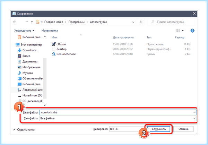Screen dimensions: 208x145
Task: Collapse folders with Скрыть папки
Action: 24,130
